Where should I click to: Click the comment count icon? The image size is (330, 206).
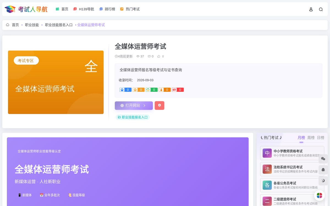coord(149,56)
